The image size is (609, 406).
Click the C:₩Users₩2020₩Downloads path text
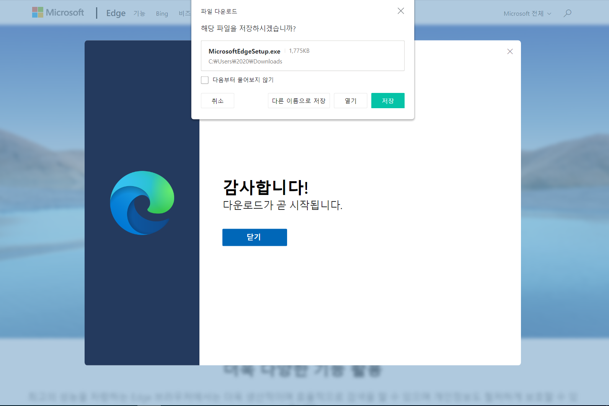click(245, 62)
